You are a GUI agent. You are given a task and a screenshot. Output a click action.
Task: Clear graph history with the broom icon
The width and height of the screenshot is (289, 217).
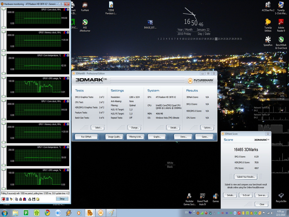(x=11, y=199)
